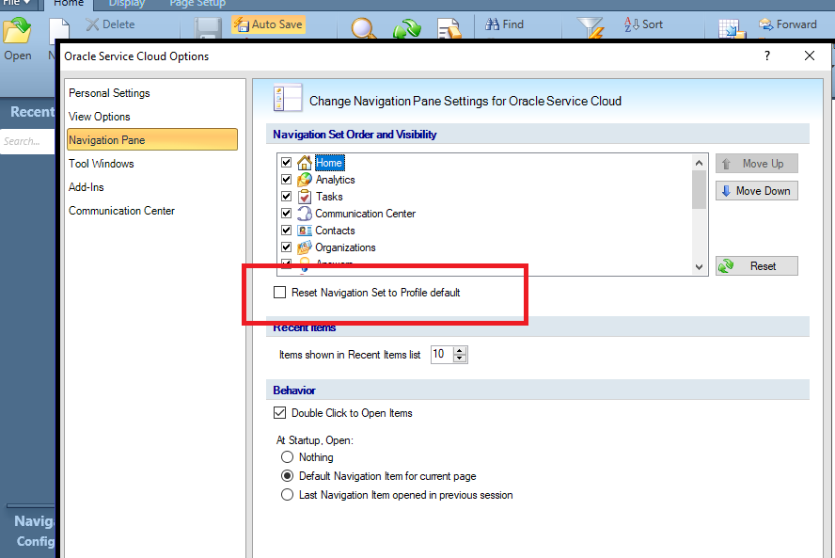The height and width of the screenshot is (558, 835).
Task: Uncheck Communication Center navigation set checkbox
Action: (287, 214)
